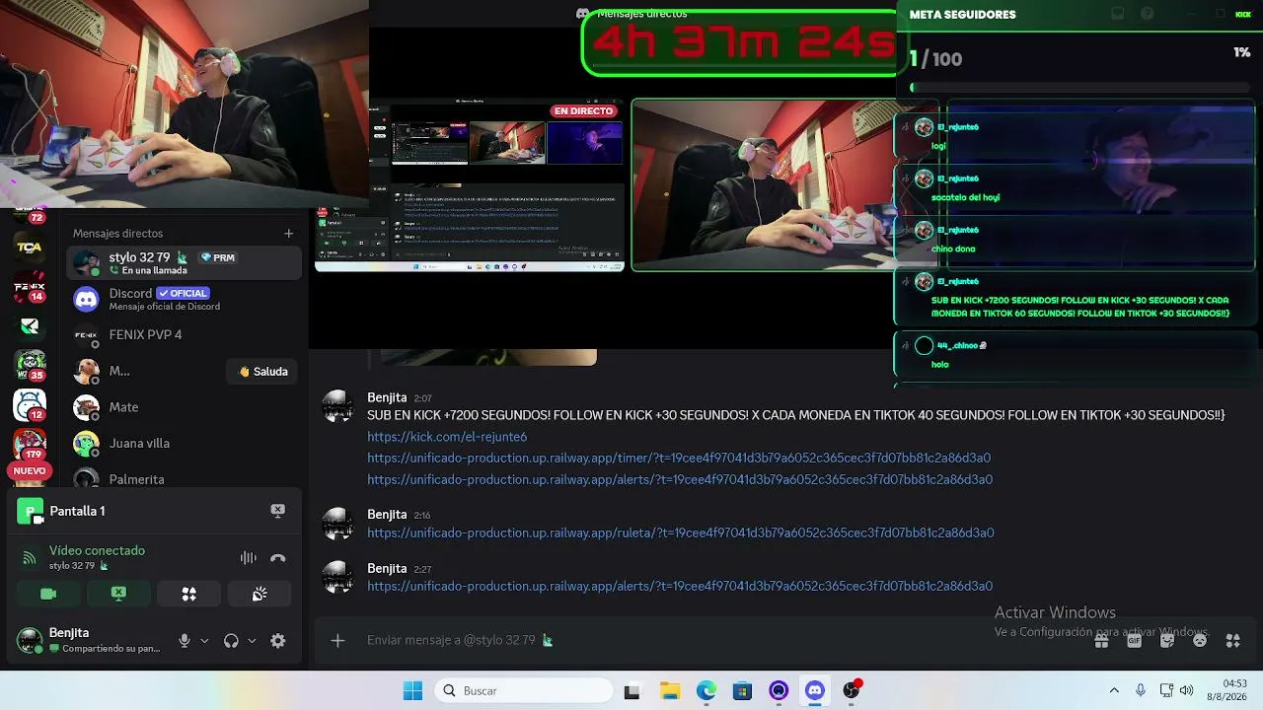Open the soundboard button
This screenshot has width=1263, height=710.
(x=260, y=594)
